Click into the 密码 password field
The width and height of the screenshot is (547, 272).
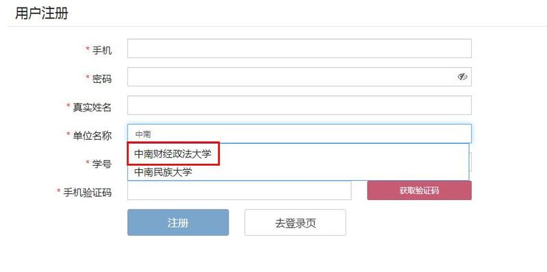tap(299, 77)
